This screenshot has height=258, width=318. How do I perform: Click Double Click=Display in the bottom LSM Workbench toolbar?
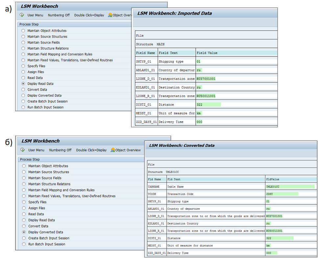[x=91, y=150]
